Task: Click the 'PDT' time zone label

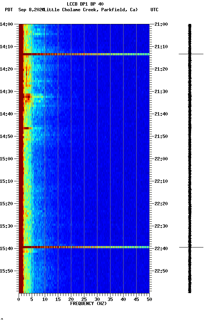Action: pos(9,10)
